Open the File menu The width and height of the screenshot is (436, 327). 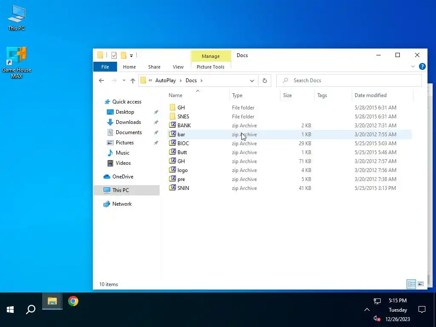105,67
